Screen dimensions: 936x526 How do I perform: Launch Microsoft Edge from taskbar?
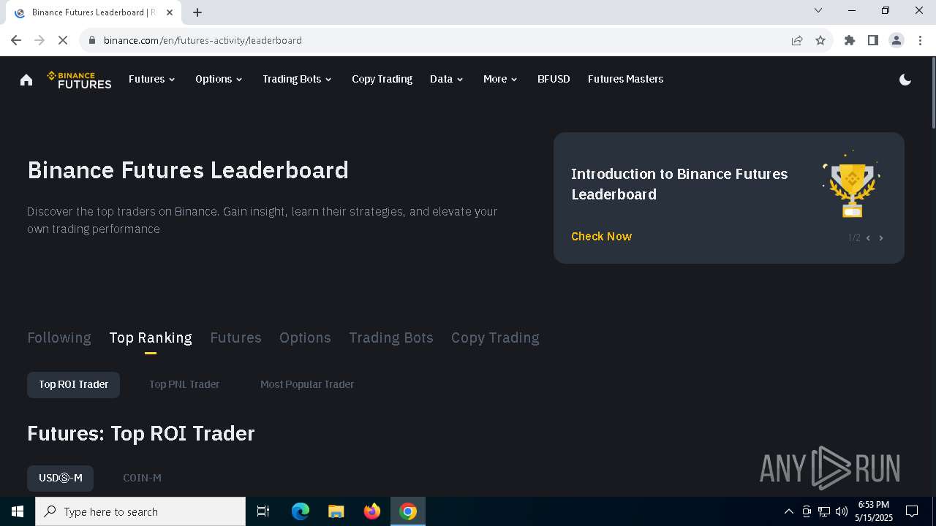pyautogui.click(x=301, y=511)
